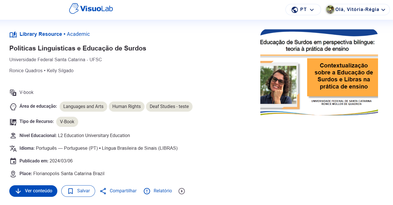Click Universidade Federal Santa Catarina - UFSC text
The width and height of the screenshot is (393, 205).
tap(56, 60)
